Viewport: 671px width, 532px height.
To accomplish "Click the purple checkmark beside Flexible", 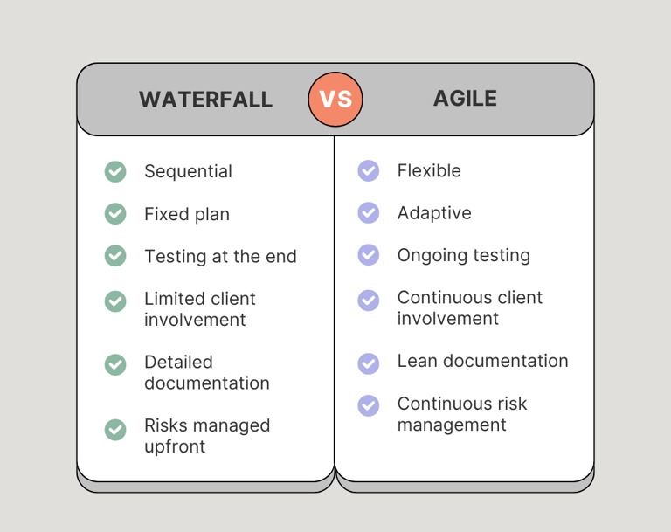I will pyautogui.click(x=369, y=170).
